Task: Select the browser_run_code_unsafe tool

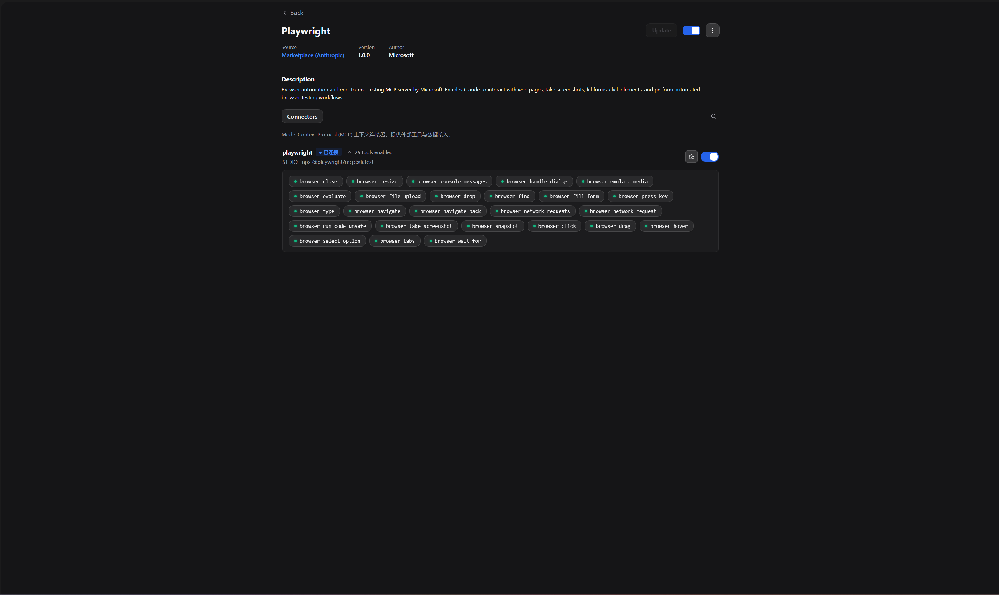Action: point(330,226)
